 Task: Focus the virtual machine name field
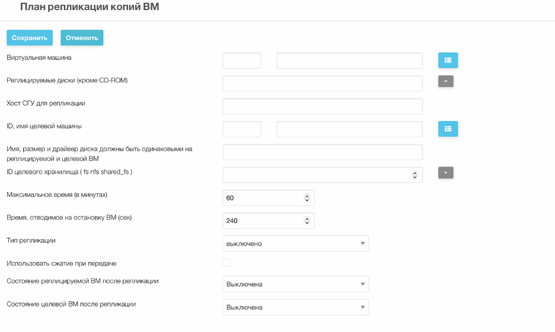(x=349, y=60)
